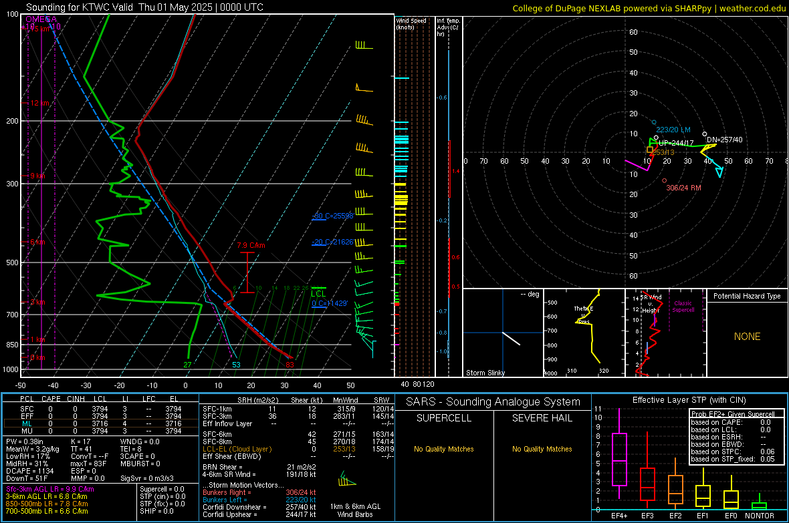Click the orange 'LCL-EL (Cloud Layer)' row

pyautogui.click(x=298, y=449)
